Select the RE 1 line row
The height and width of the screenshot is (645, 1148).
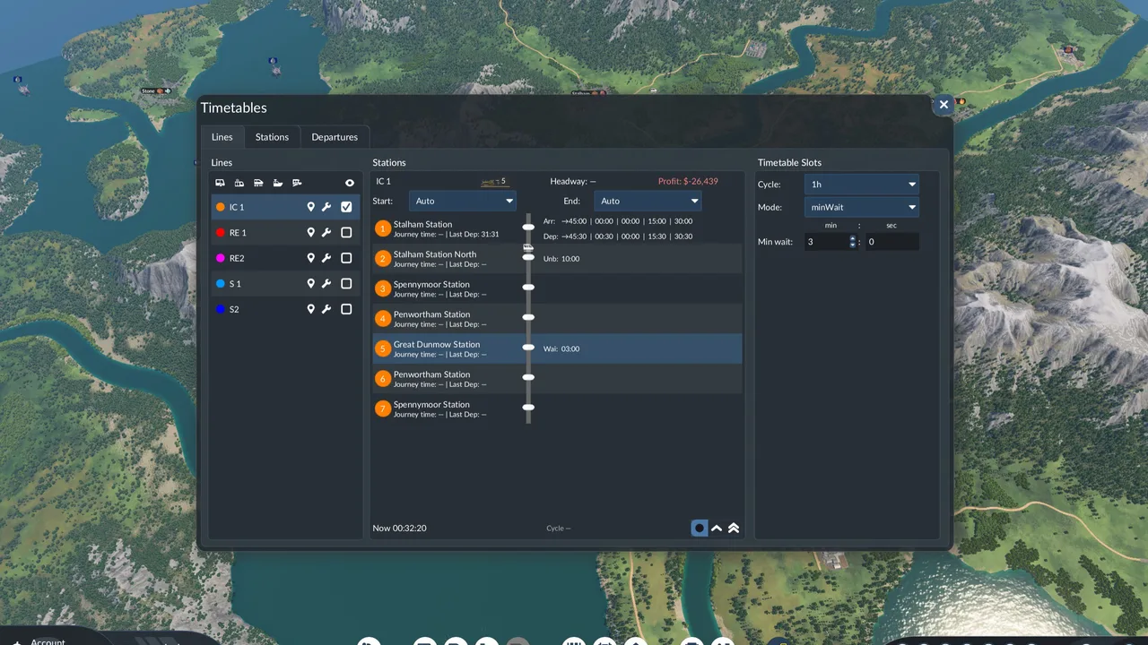pos(285,233)
